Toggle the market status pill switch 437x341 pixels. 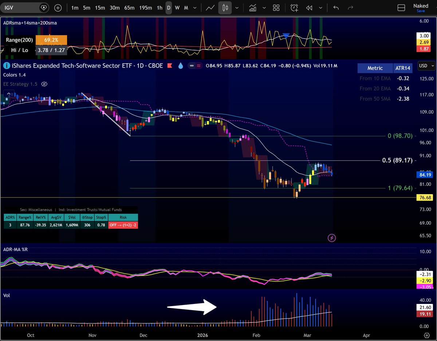pos(196,66)
